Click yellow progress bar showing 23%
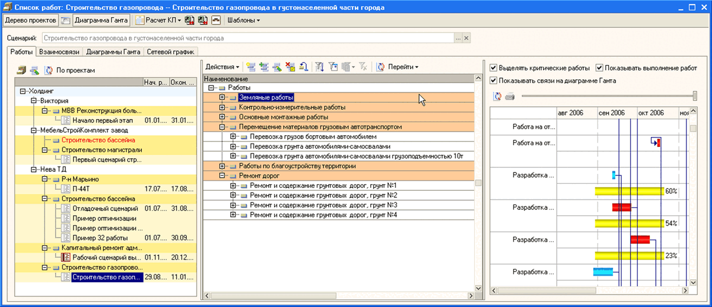This screenshot has width=712, height=307. 630,255
